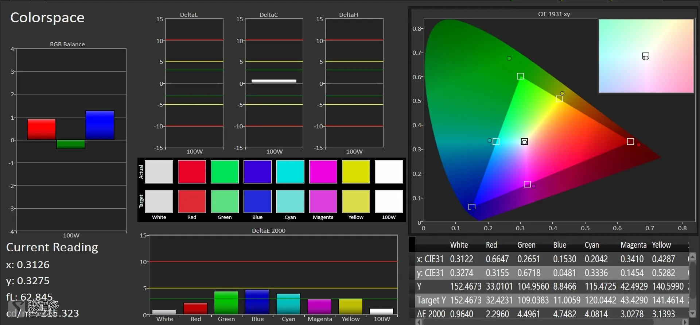
Task: Click the table's left scroll arrow
Action: (419, 322)
